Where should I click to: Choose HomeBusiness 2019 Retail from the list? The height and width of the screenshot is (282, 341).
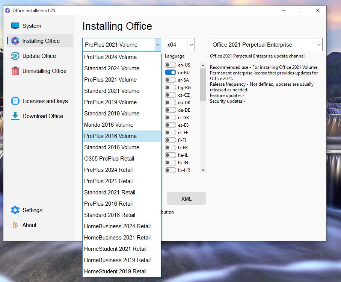click(122, 260)
